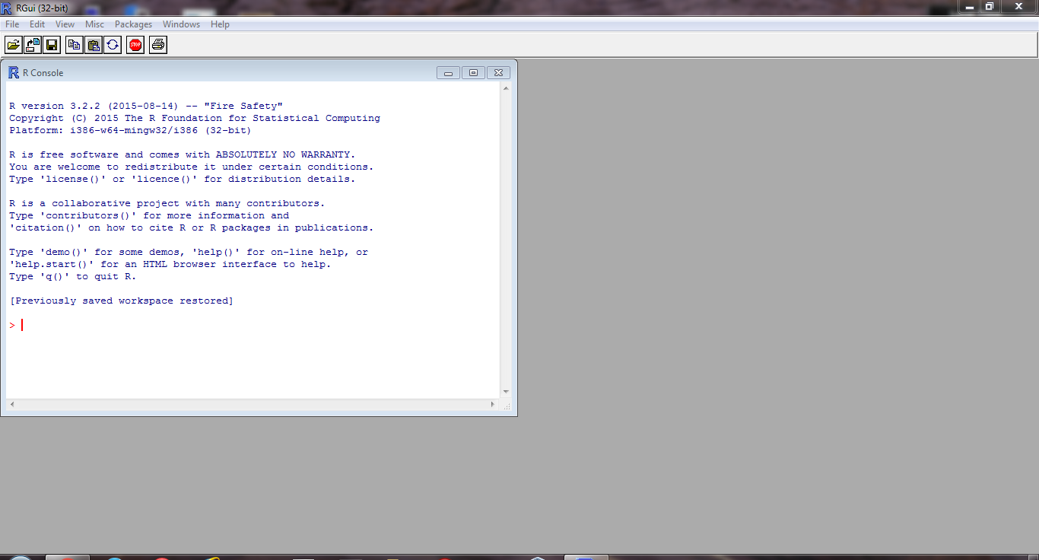Click the console horizontal scrollbar left arrow
The width and height of the screenshot is (1039, 560).
tap(11, 404)
